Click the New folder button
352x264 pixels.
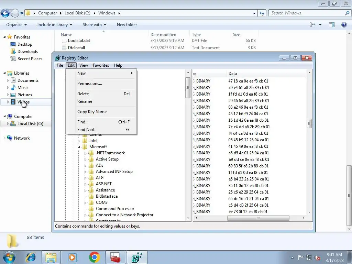pos(127,25)
